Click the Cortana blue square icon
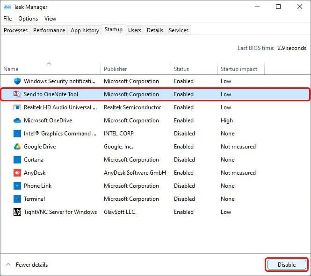The width and height of the screenshot is (311, 276). coord(17,160)
